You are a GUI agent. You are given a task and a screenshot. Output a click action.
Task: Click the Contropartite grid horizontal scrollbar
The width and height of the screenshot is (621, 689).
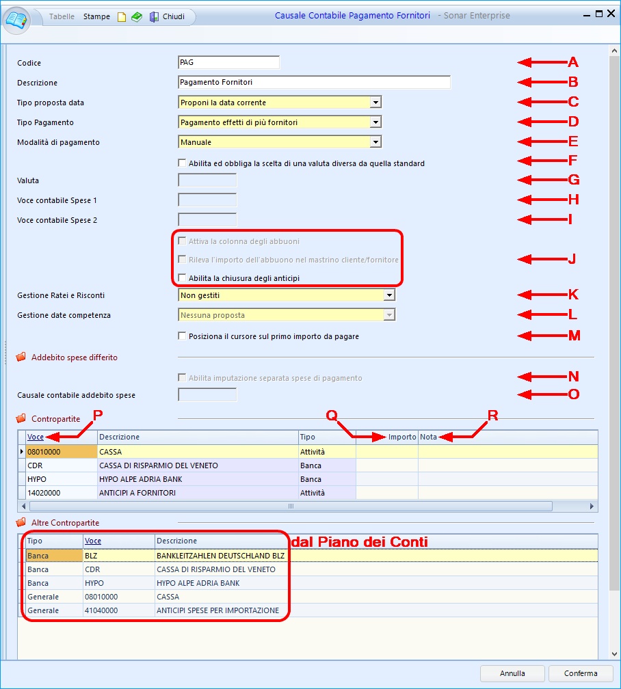pos(290,506)
